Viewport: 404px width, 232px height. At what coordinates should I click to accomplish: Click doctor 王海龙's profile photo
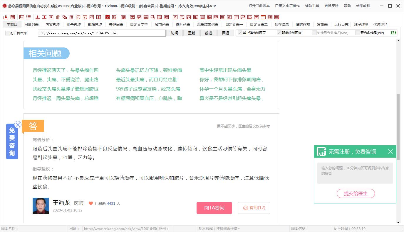41,206
